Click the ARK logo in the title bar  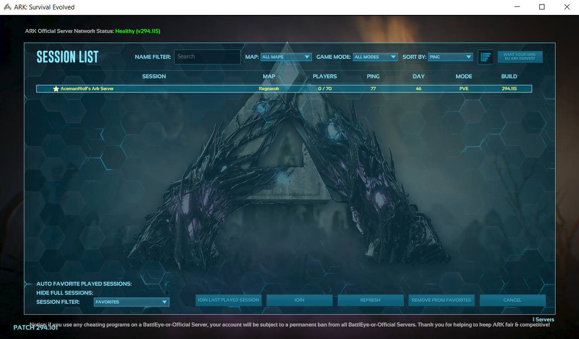7,7
